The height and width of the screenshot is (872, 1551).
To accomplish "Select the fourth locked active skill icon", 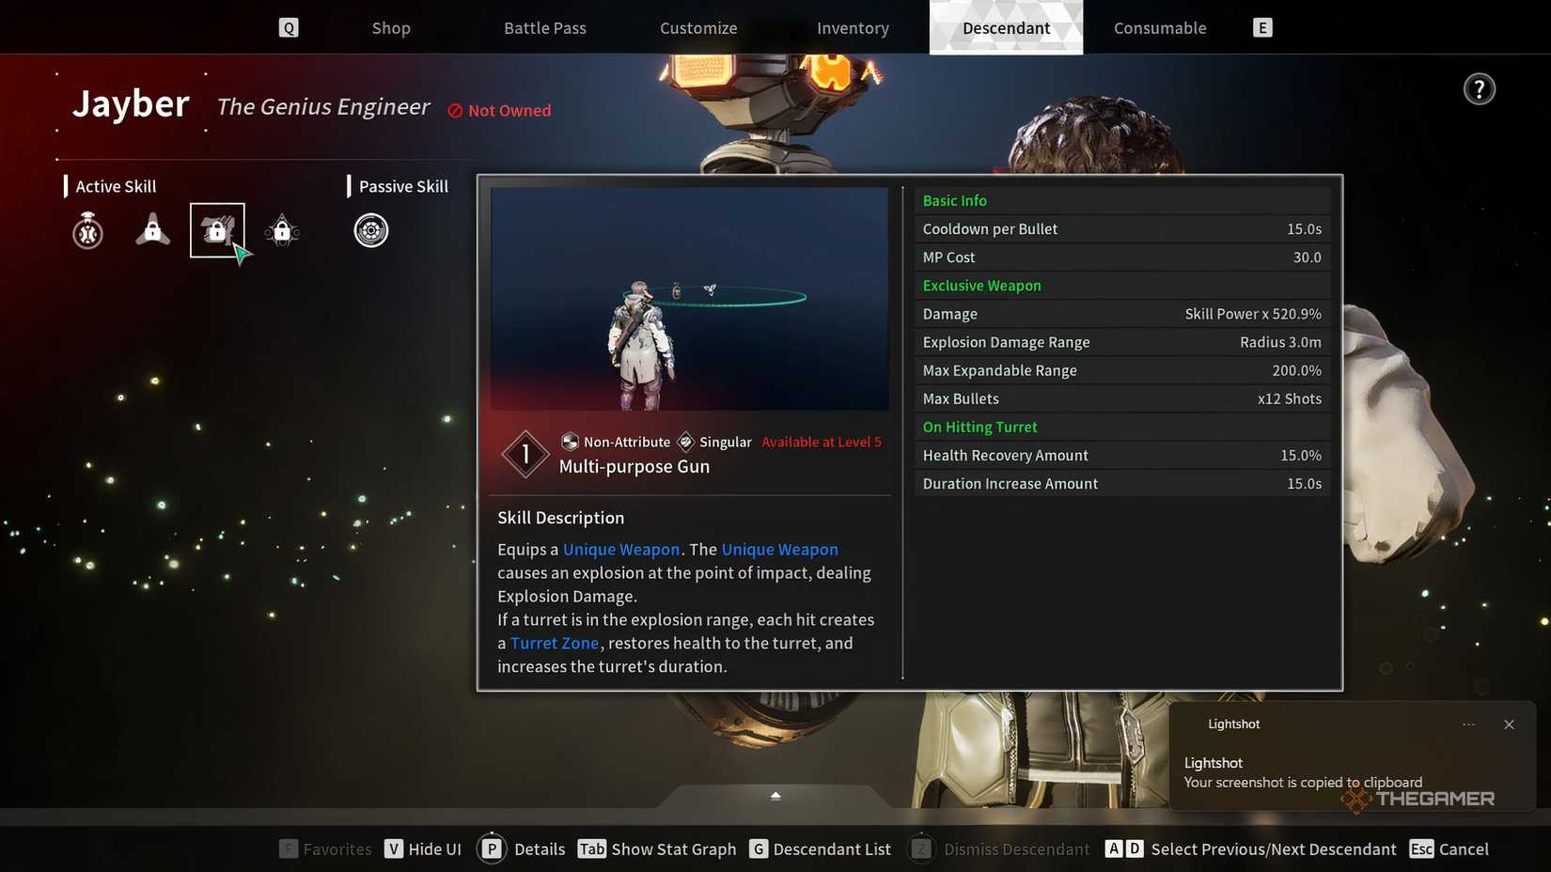I will (282, 230).
